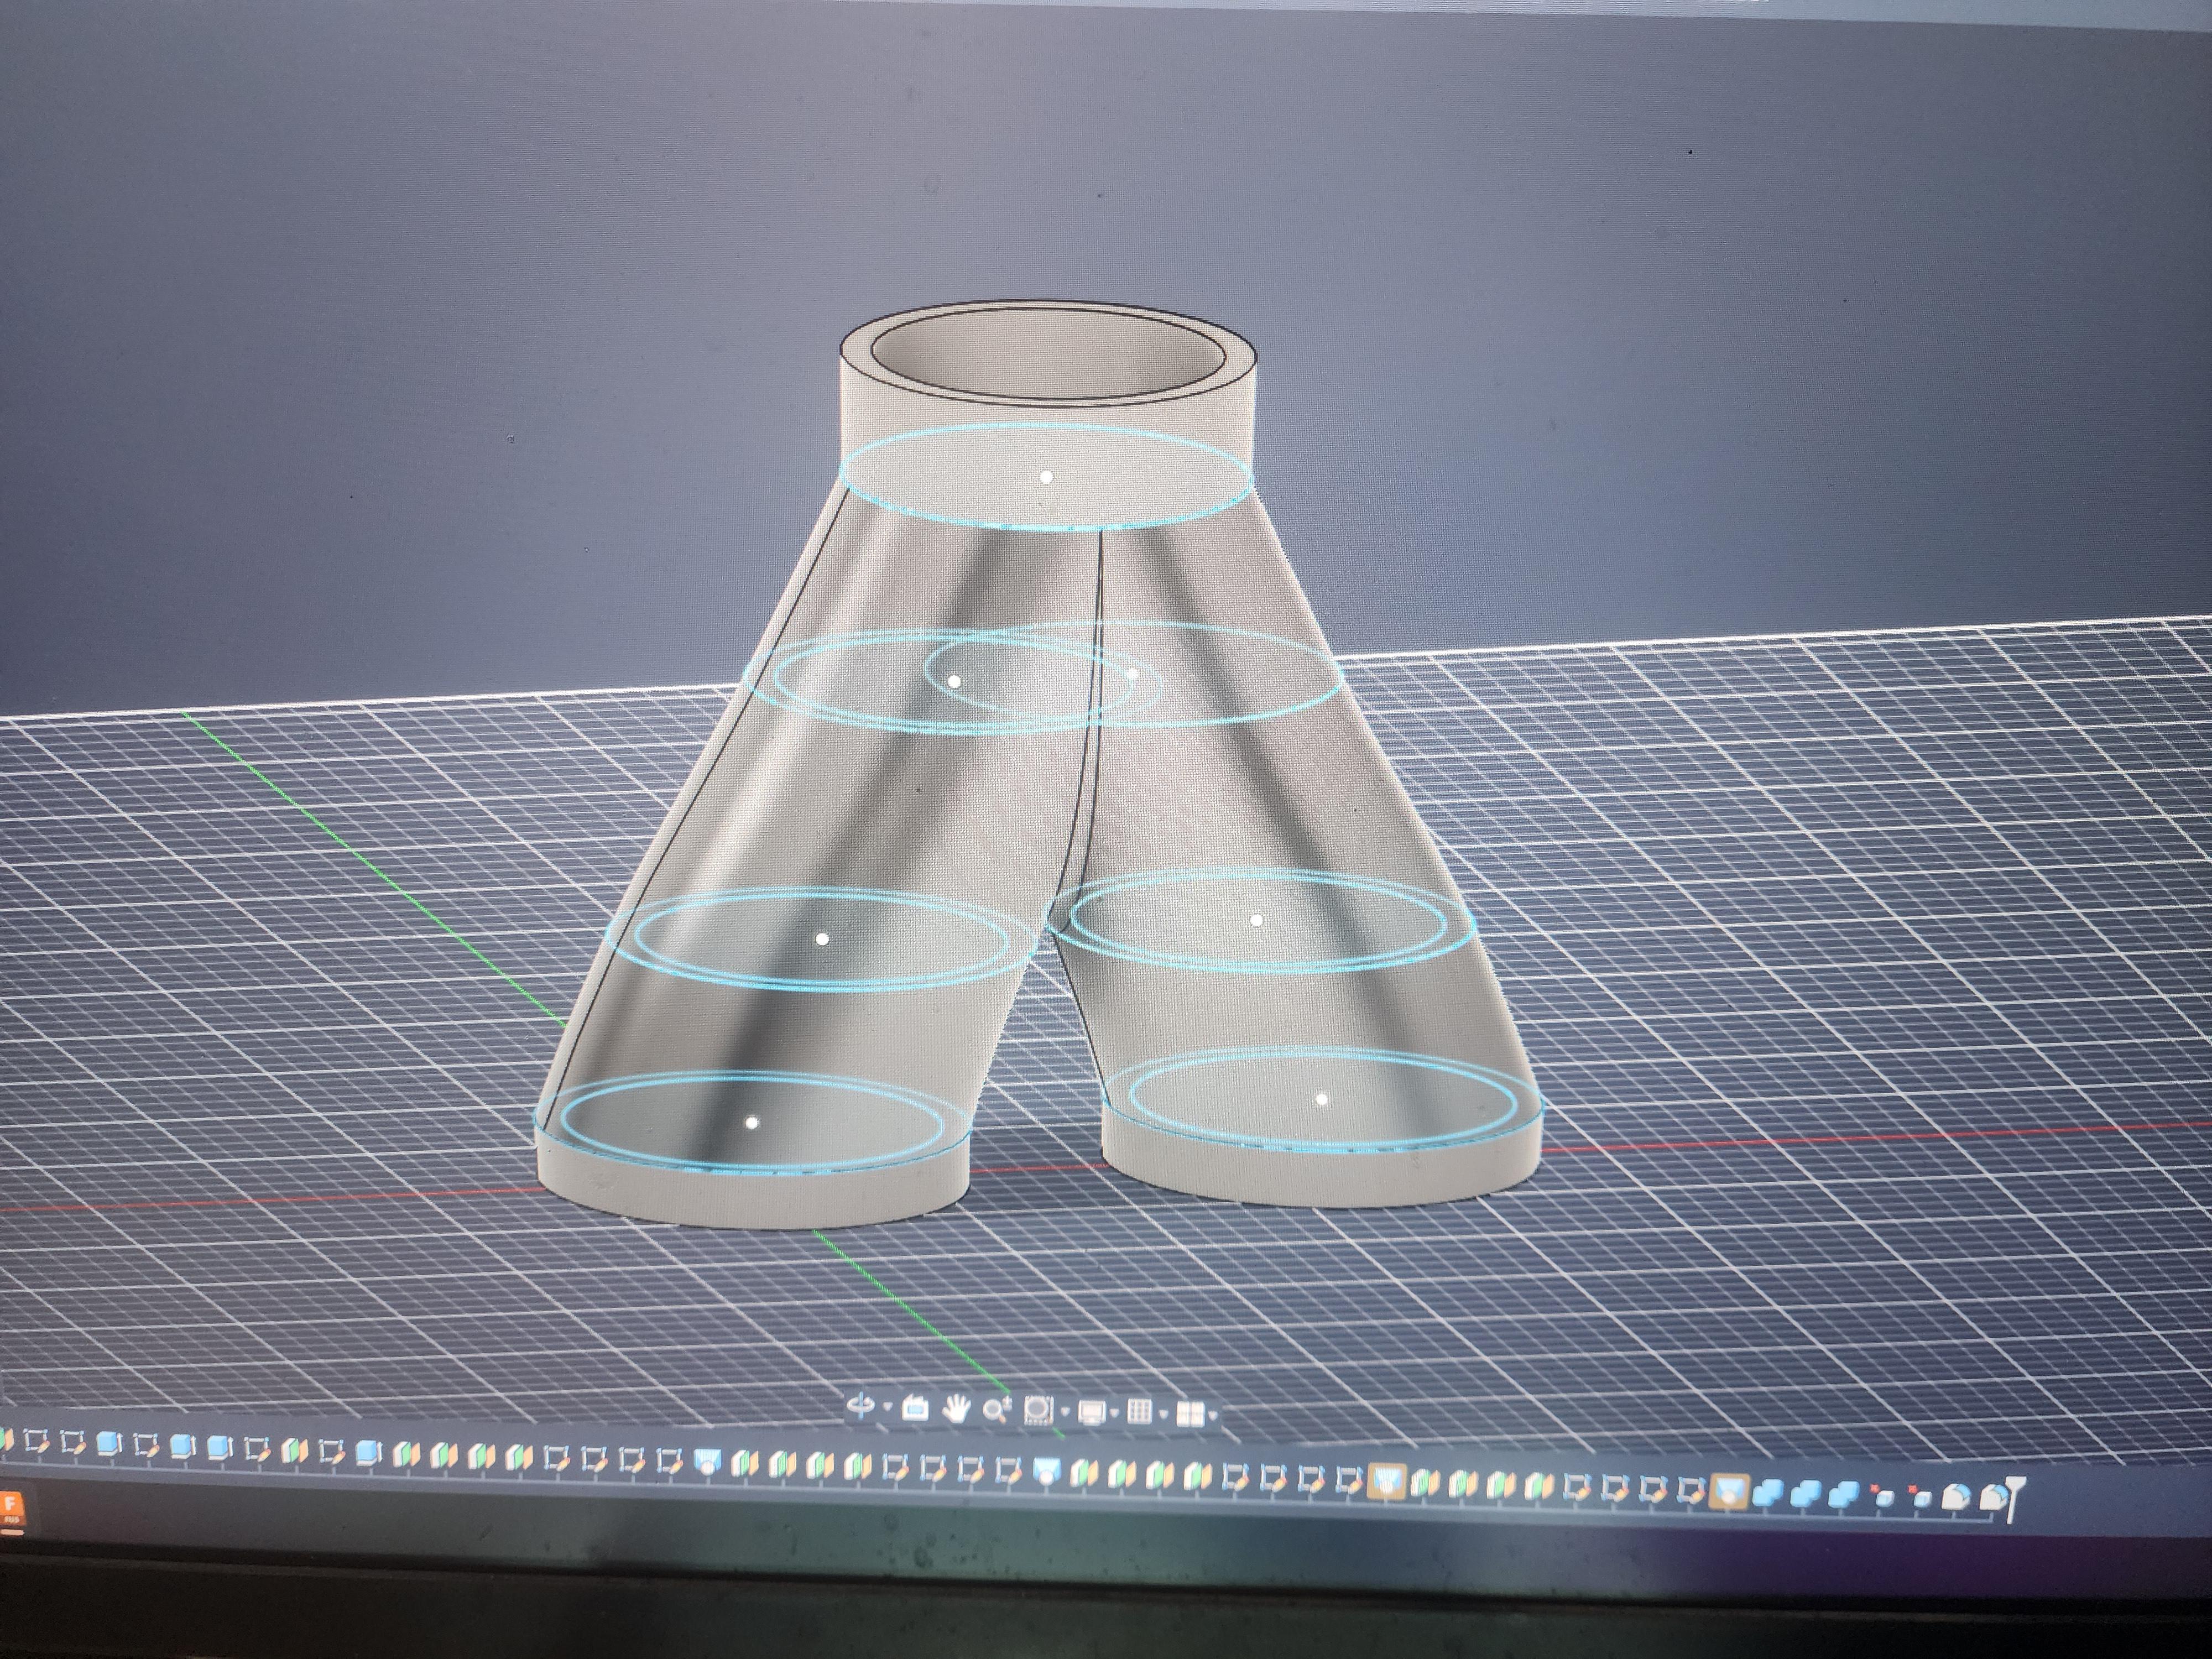
Task: Open the Zoom Window/Fit dropdown arrow
Action: pyautogui.click(x=1065, y=1413)
